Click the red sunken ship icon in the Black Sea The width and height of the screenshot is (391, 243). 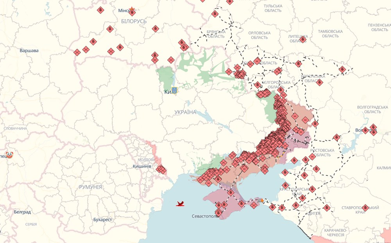pyautogui.click(x=180, y=204)
